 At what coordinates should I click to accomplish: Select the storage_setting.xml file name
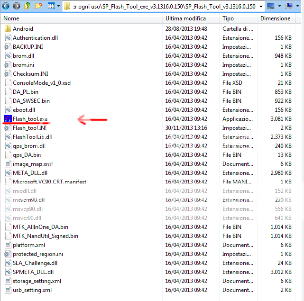point(37,281)
